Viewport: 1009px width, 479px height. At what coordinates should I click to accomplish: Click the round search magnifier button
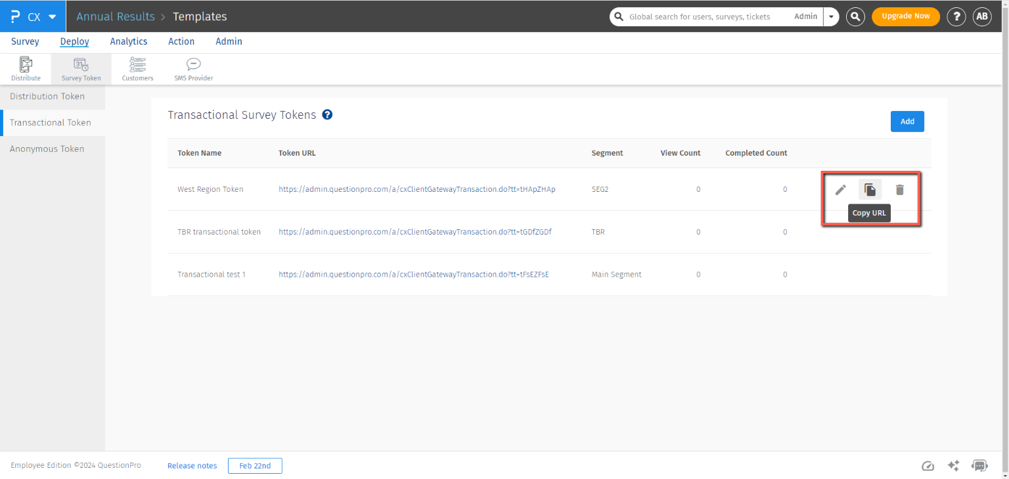pos(855,16)
